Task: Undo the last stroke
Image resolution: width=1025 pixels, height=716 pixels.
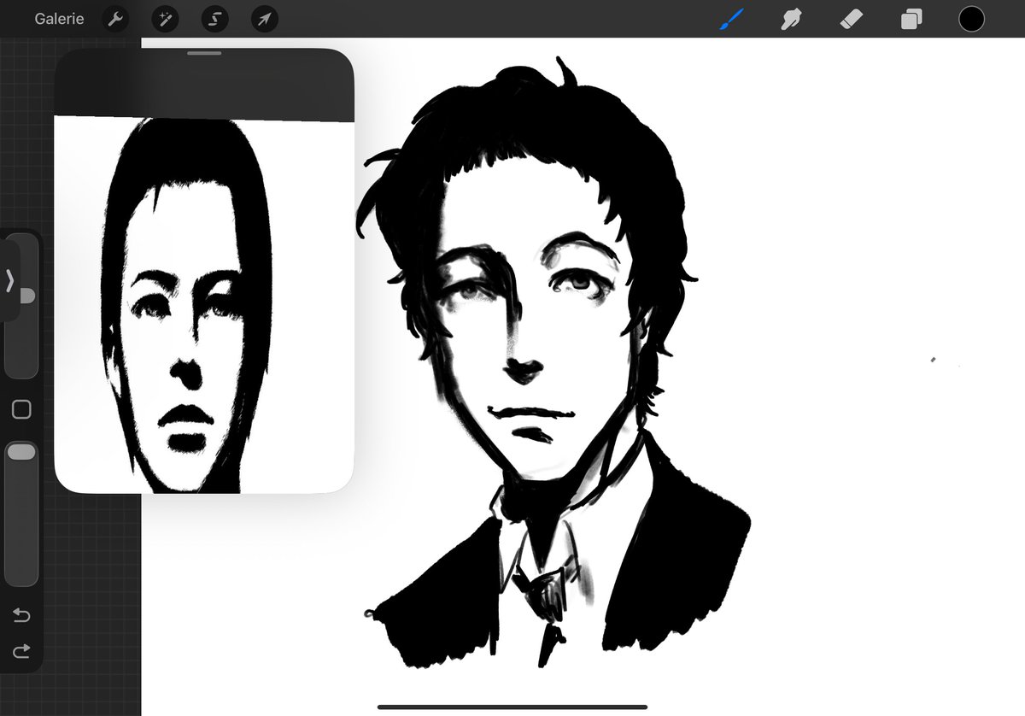Action: (x=21, y=615)
